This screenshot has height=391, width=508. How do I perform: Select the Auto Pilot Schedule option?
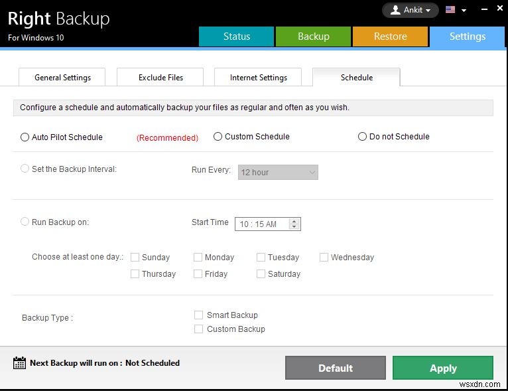coord(26,137)
